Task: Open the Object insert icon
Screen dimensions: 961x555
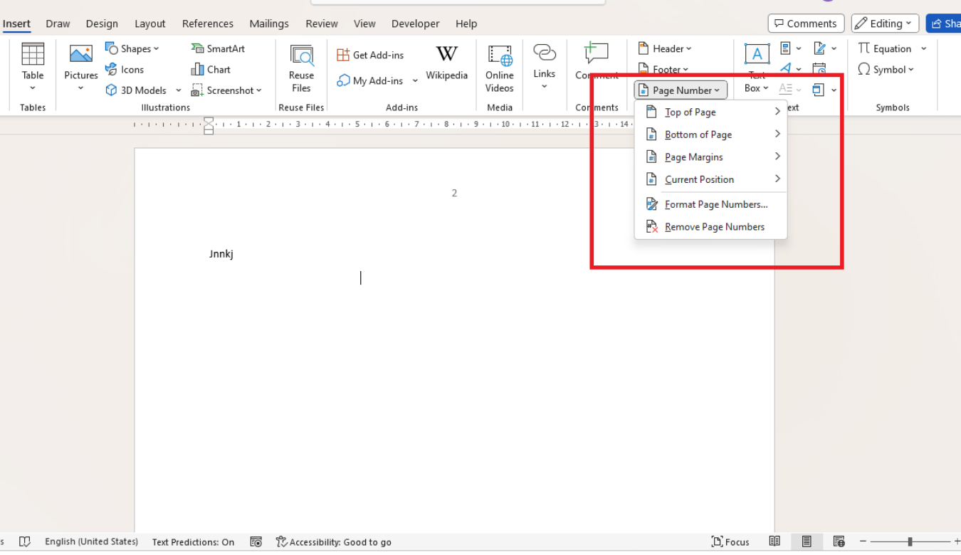Action: (819, 90)
